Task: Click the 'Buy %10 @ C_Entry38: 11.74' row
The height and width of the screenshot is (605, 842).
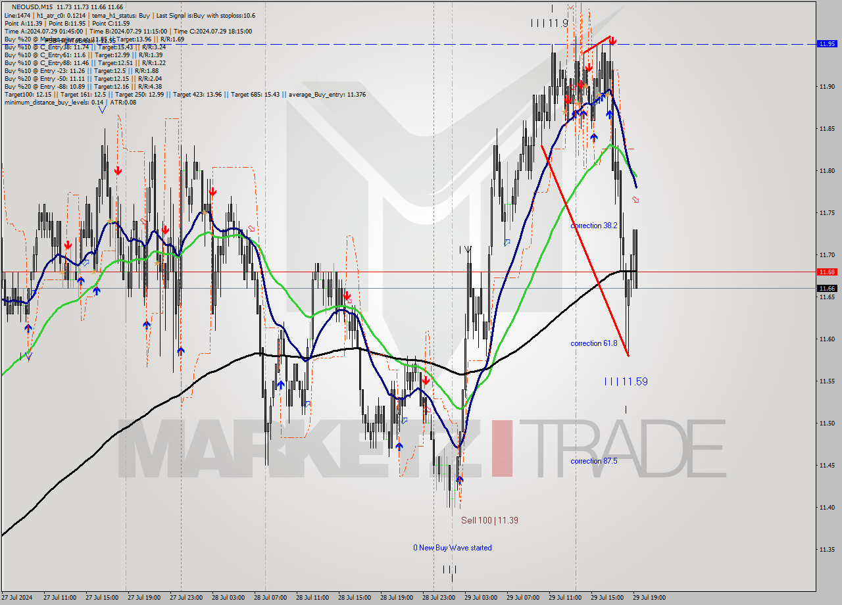Action: pos(84,47)
